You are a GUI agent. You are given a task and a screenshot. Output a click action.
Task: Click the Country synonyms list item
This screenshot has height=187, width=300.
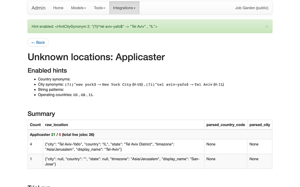[x=54, y=79]
